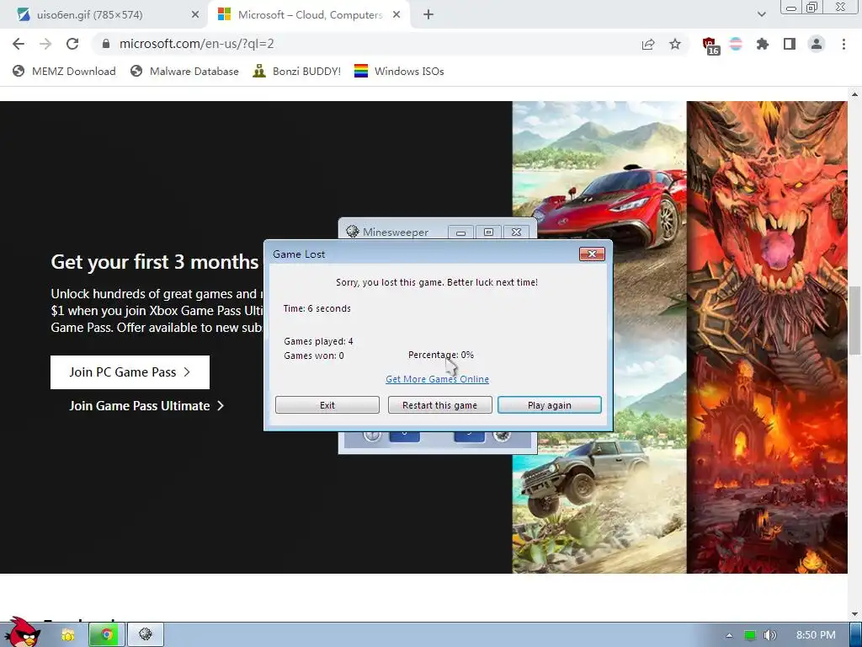This screenshot has height=647, width=862.
Task: Select the Microsoft – Cloud, Computers tab
Action: point(310,15)
